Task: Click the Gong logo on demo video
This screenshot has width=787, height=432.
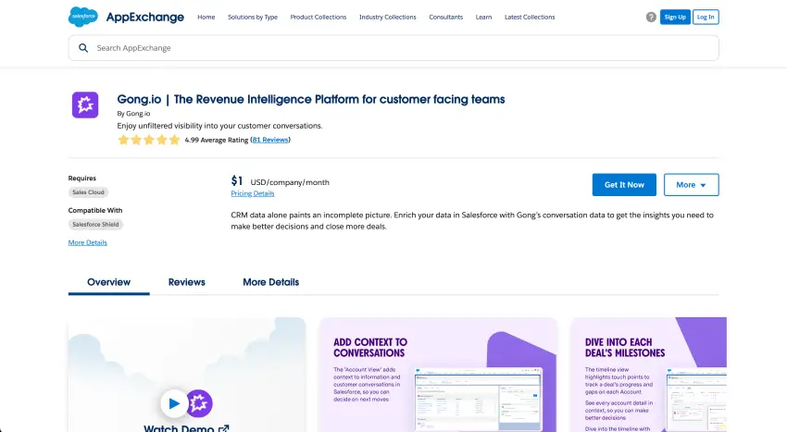Action: pyautogui.click(x=199, y=403)
